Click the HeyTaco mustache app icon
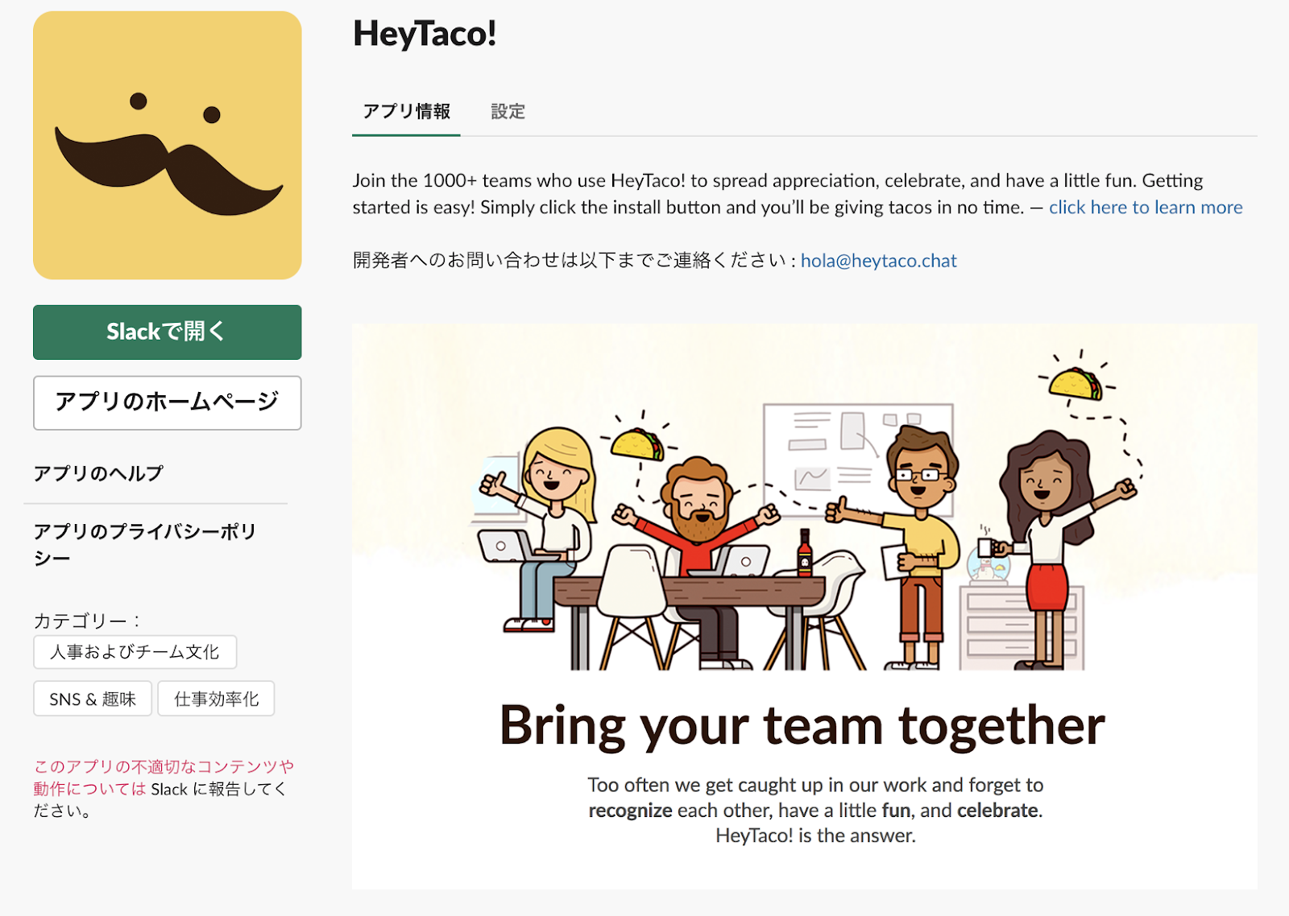Image resolution: width=1289 pixels, height=916 pixels. (x=168, y=146)
